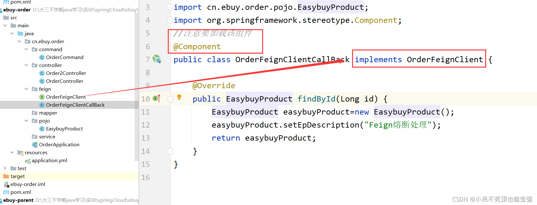Viewport: 537px width, 205px height.
Task: Collapse the cn.ebuy.order package
Action: (19, 41)
